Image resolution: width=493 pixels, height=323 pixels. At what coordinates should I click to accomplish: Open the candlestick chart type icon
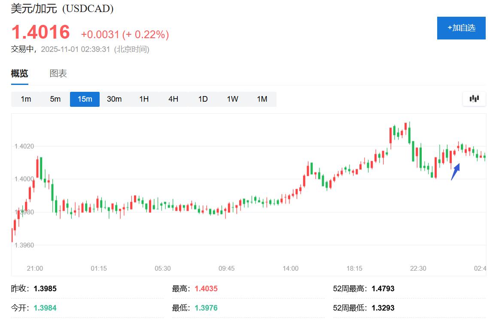pyautogui.click(x=474, y=99)
